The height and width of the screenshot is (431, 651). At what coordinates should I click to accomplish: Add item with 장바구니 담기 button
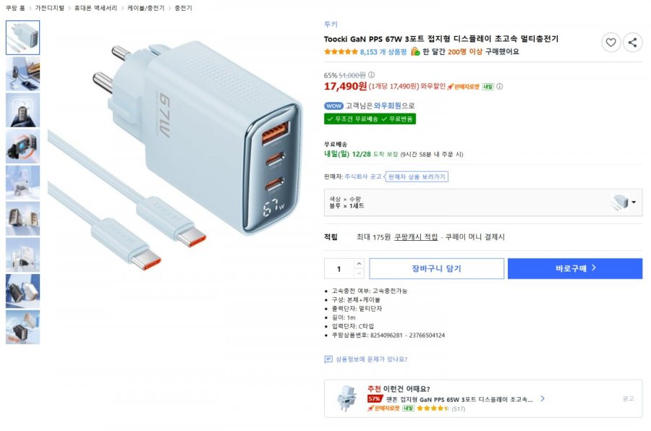pos(436,268)
